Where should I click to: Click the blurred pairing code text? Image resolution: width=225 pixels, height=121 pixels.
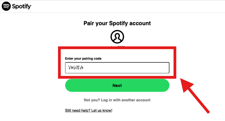pos(76,68)
